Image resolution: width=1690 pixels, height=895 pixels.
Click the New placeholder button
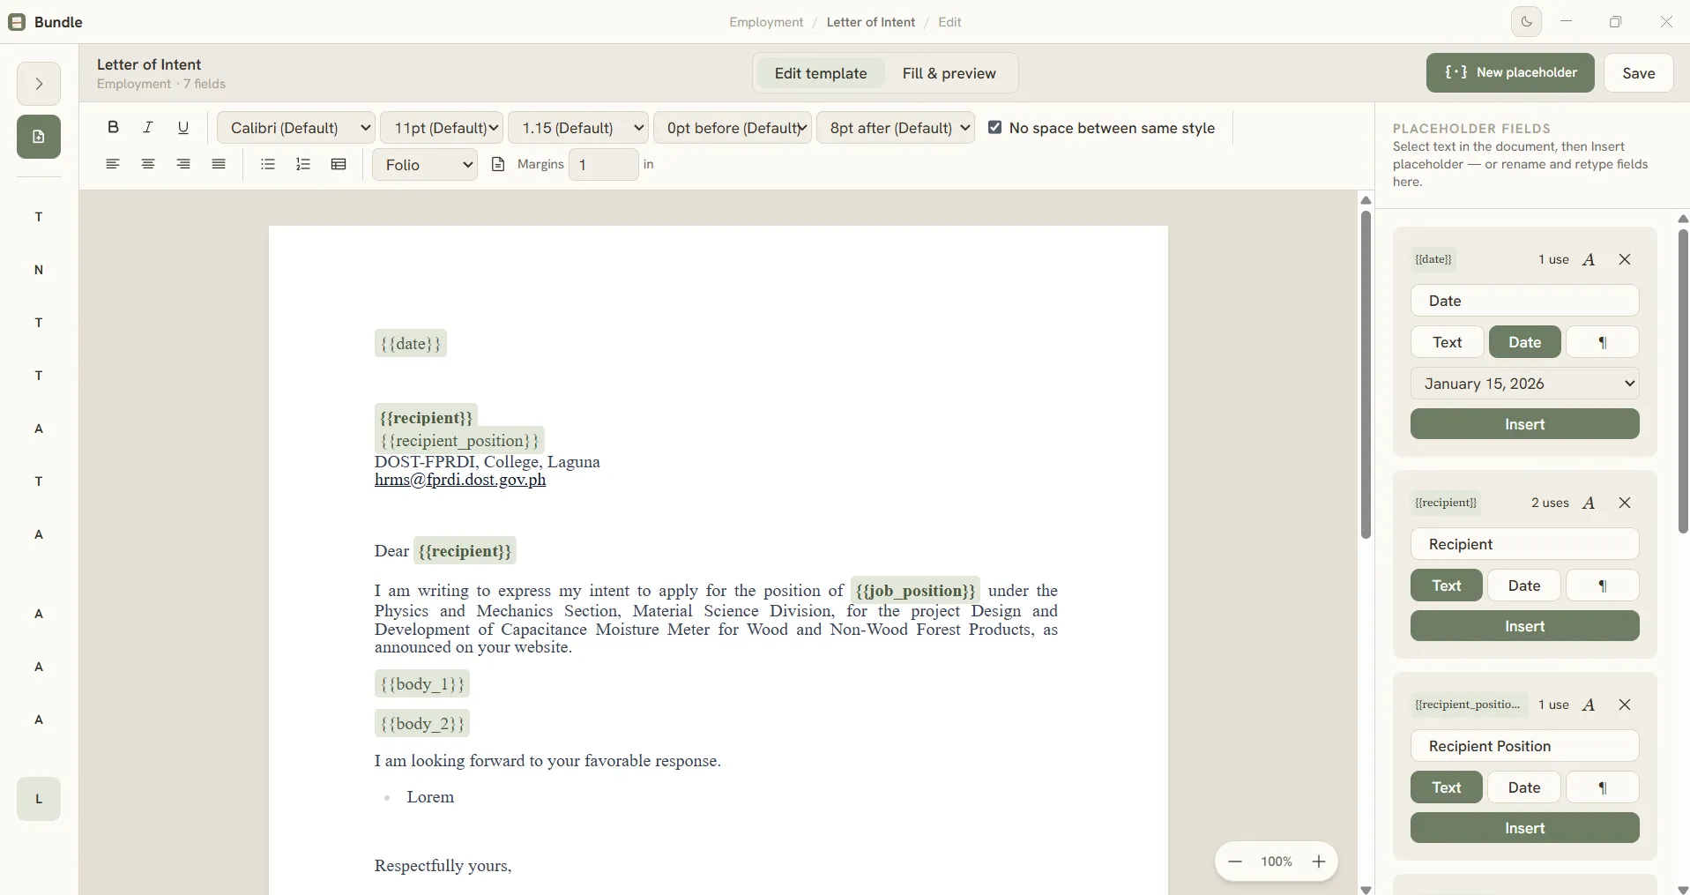(1510, 72)
